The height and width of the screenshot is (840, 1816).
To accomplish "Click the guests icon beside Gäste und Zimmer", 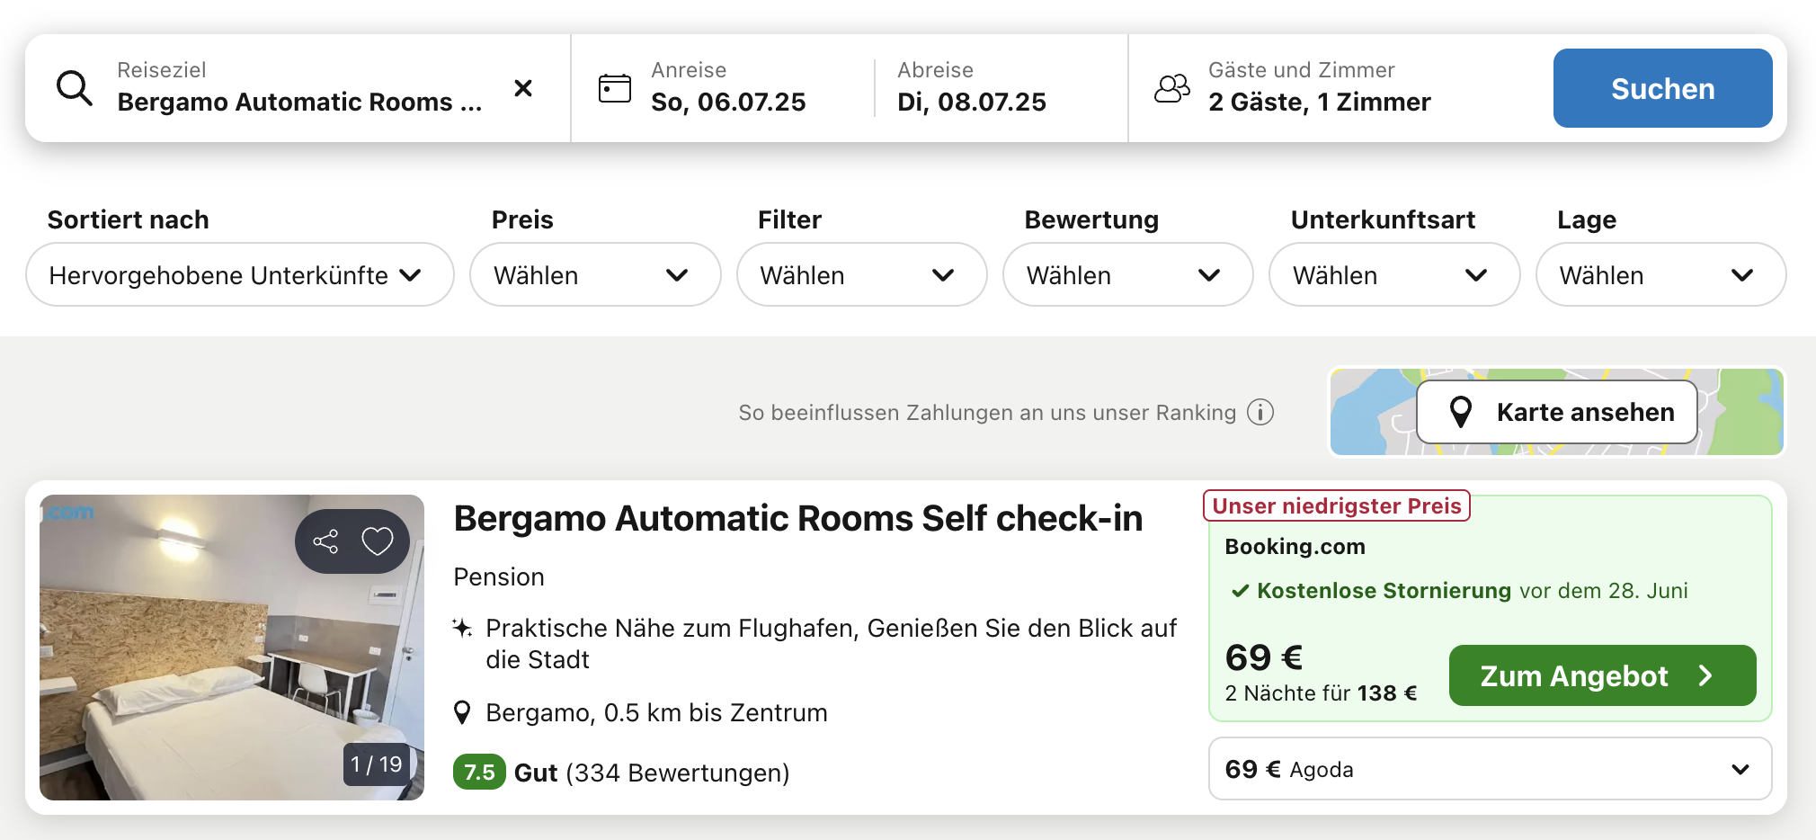I will pyautogui.click(x=1172, y=88).
